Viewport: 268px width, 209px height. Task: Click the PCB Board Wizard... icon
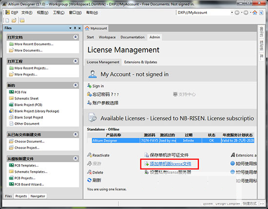point(11,184)
